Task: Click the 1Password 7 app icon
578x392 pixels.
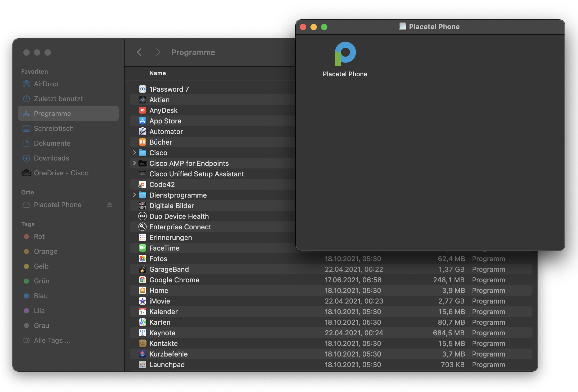Action: (143, 89)
